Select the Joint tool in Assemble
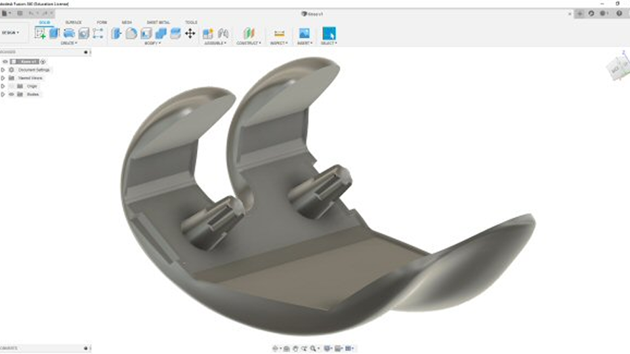Screen dimensions: 630x354 pos(223,33)
